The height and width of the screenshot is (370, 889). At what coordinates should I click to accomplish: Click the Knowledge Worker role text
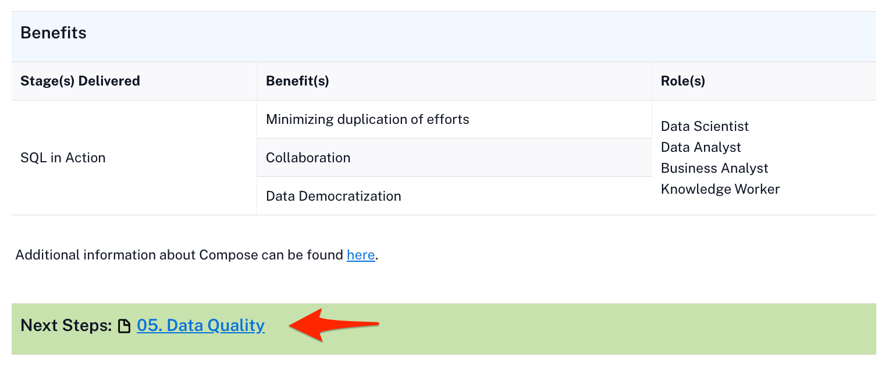point(720,189)
